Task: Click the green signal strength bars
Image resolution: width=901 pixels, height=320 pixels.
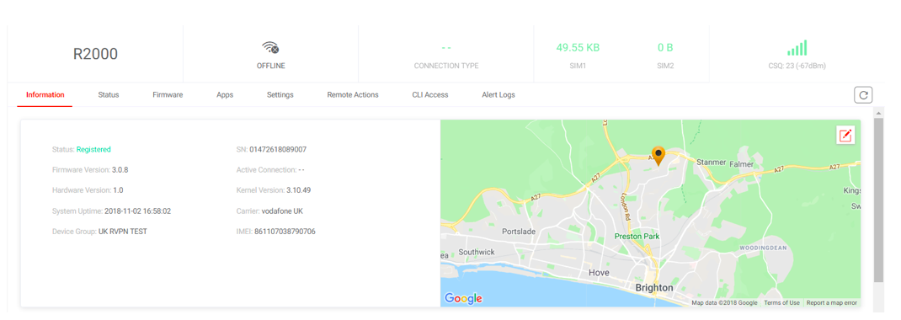Action: 797,48
